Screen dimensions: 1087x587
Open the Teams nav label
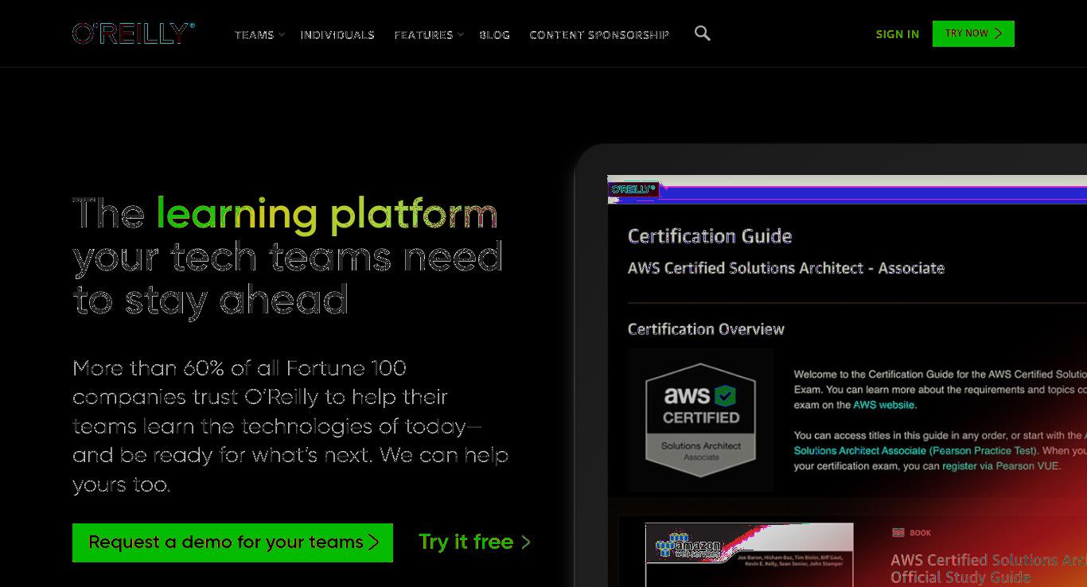coord(254,35)
